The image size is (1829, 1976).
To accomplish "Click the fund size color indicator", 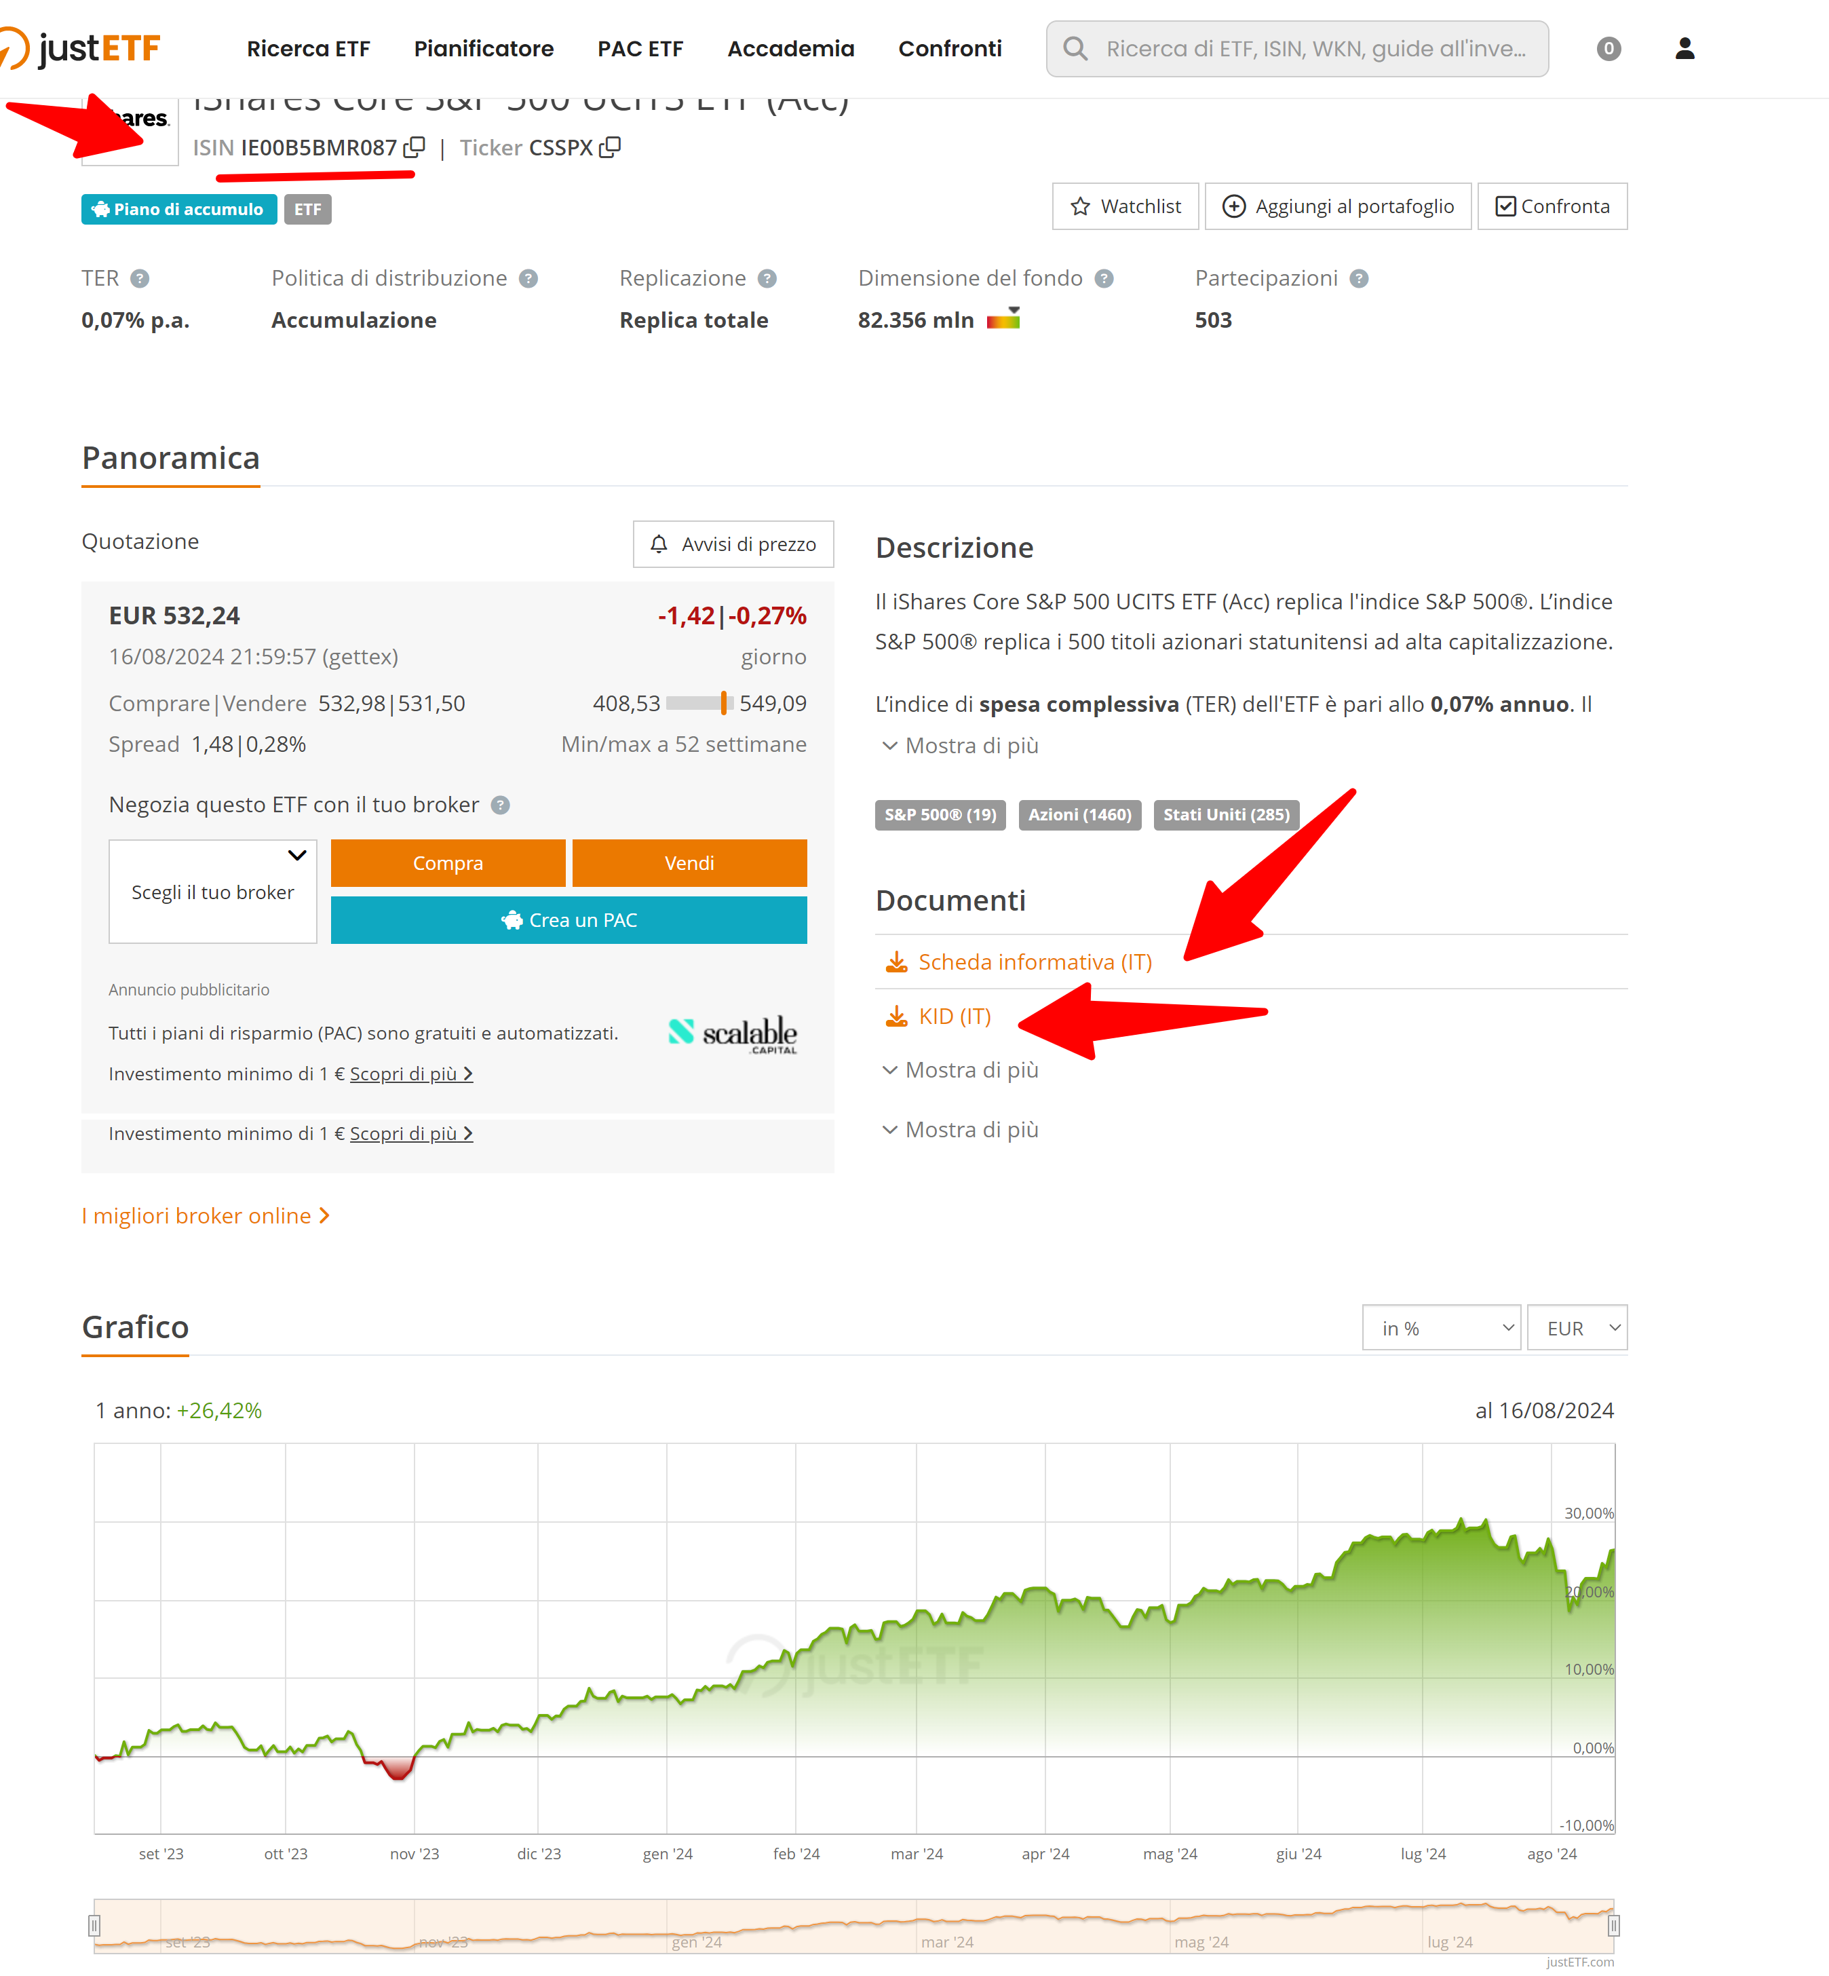I will (1003, 319).
